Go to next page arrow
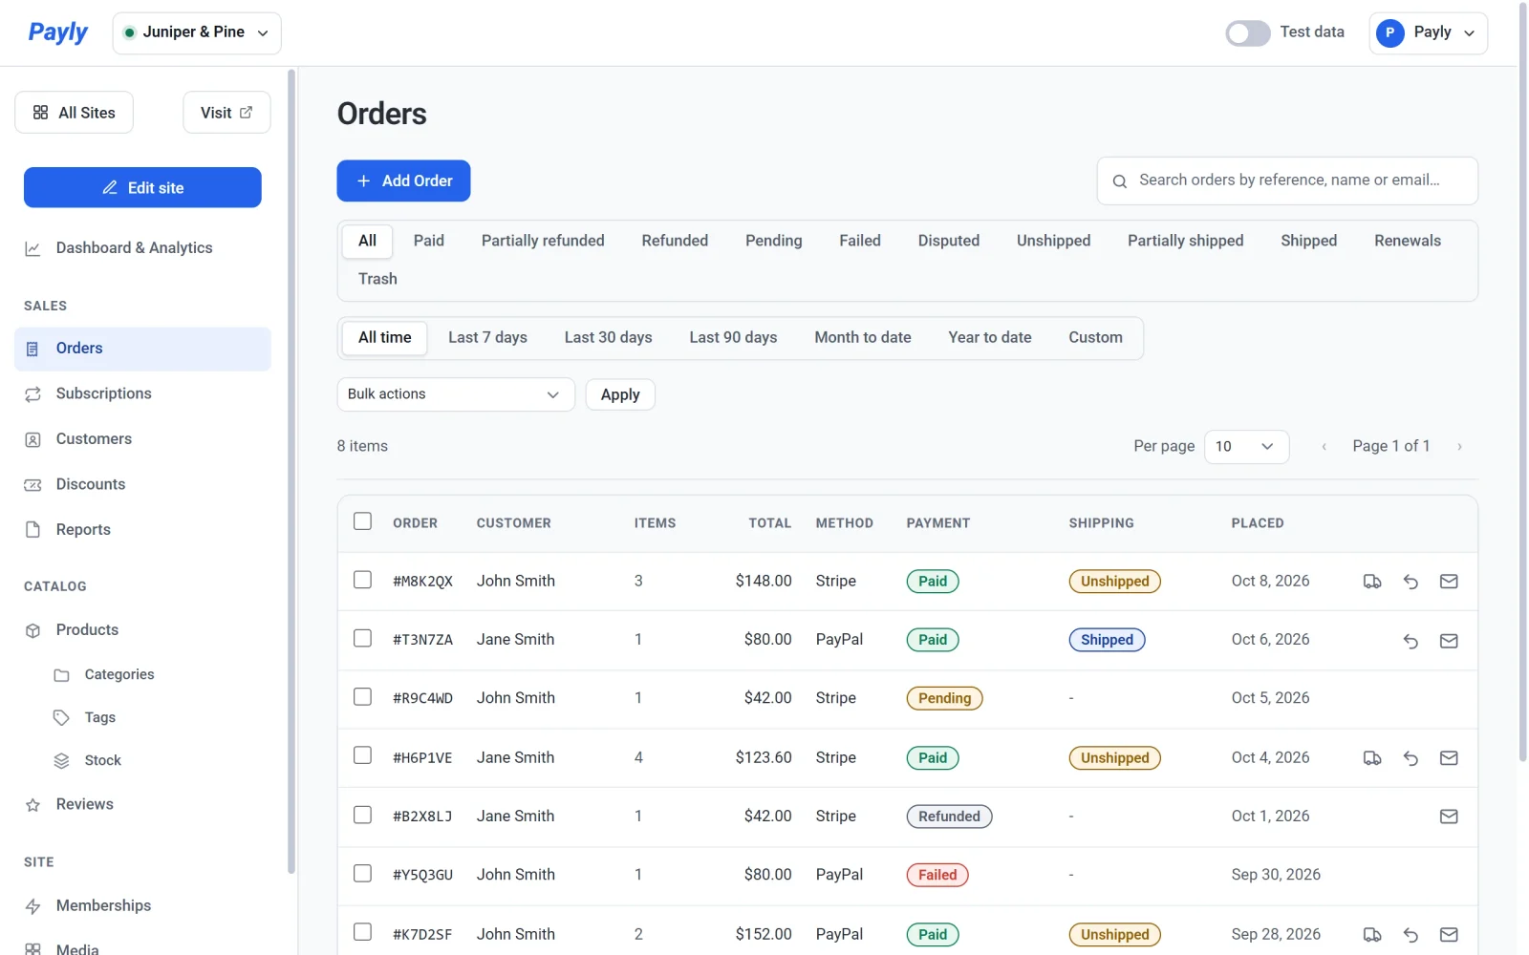This screenshot has height=955, width=1529. 1459,447
